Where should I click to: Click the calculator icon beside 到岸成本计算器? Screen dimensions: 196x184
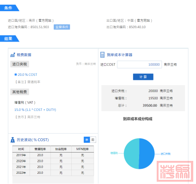click(x=102, y=55)
